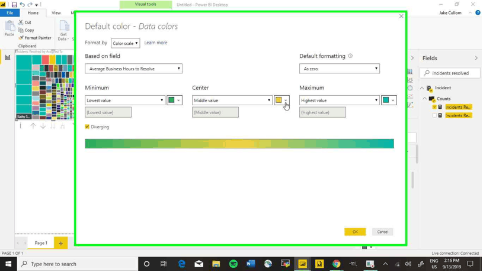Open Get Data from the ribbon

pos(63,30)
